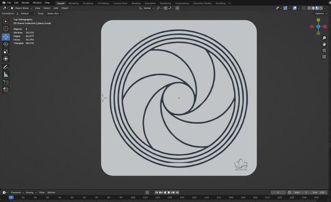Click the extra objects tool below Add Cube

(x=6, y=90)
